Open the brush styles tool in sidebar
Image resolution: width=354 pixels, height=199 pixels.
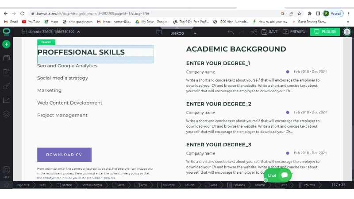(6, 86)
